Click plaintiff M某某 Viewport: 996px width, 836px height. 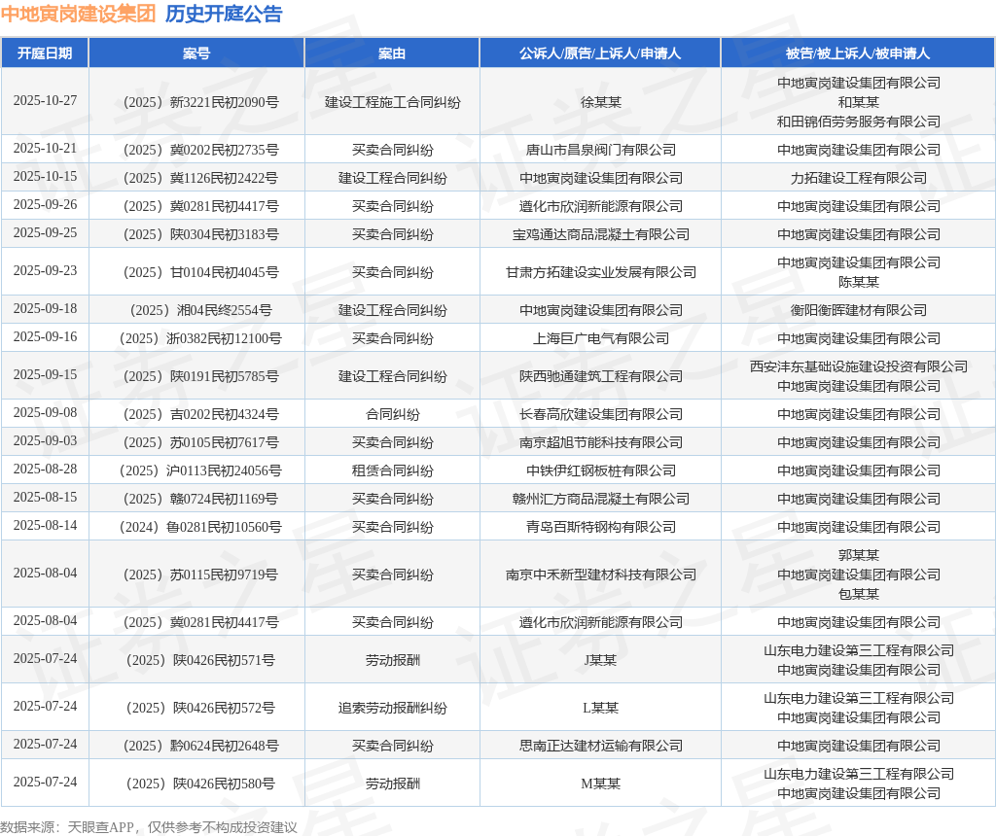click(601, 784)
